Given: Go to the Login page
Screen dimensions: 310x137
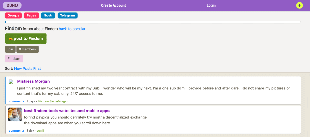Looking at the screenshot, I should [211, 5].
